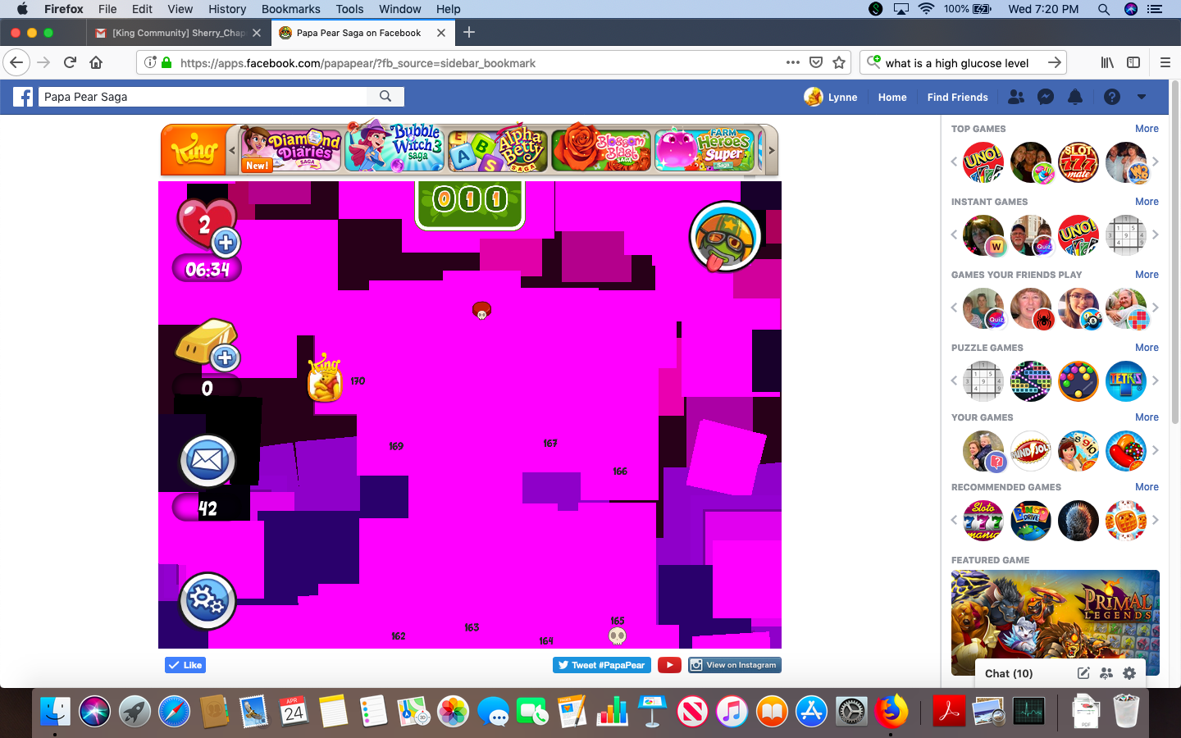
Task: Open Firefox hamburger menu
Action: (1165, 63)
